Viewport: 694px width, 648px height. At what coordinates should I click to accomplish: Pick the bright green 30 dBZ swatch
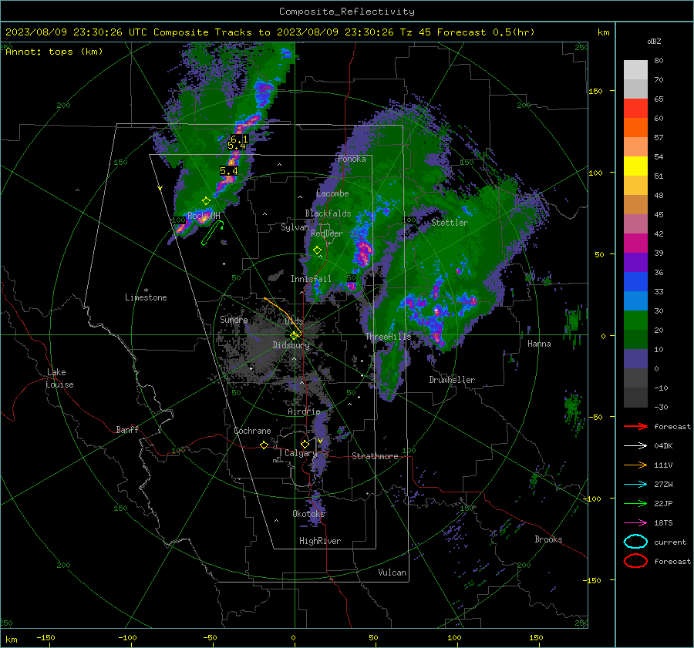(635, 321)
